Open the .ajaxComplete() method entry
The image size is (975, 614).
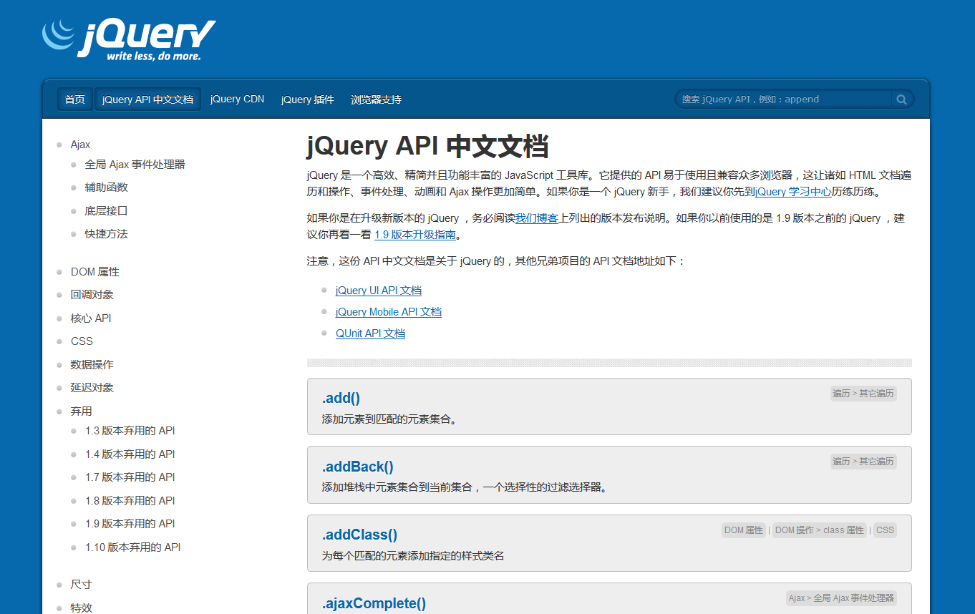[374, 604]
